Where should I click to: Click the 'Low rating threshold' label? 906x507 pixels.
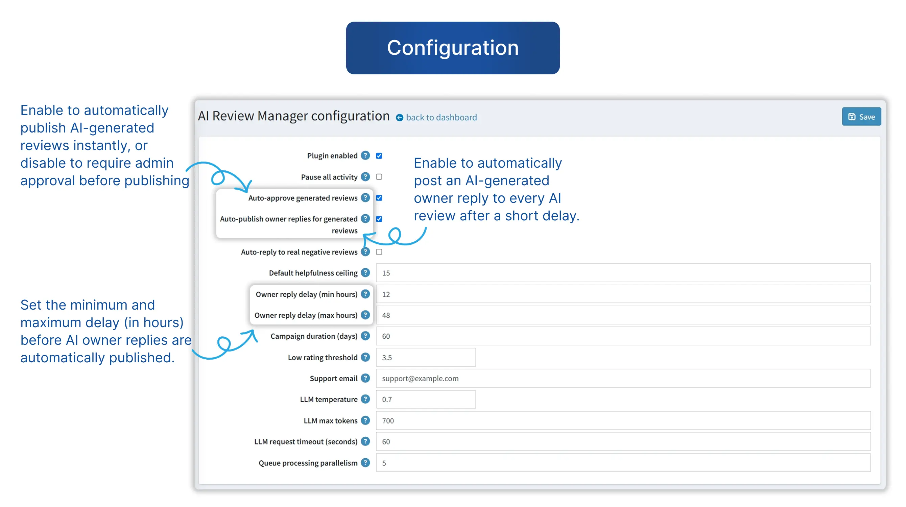tap(323, 358)
